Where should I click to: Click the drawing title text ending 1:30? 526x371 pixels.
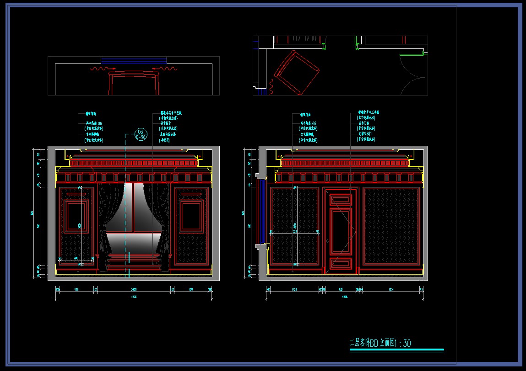380,343
